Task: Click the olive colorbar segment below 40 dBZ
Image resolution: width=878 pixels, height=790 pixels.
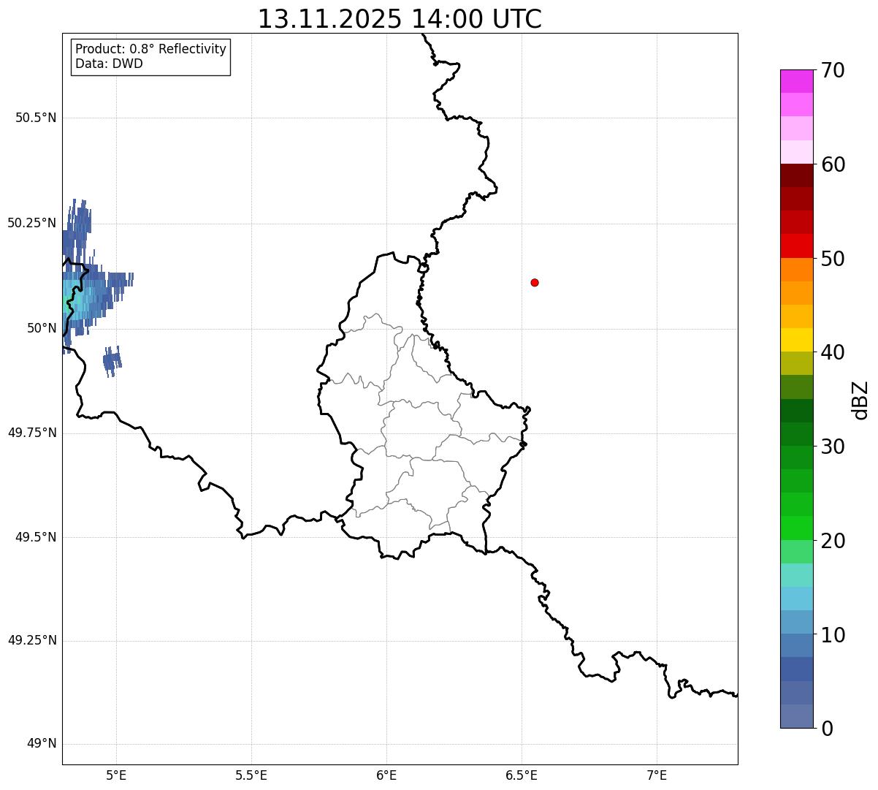Action: pos(796,363)
